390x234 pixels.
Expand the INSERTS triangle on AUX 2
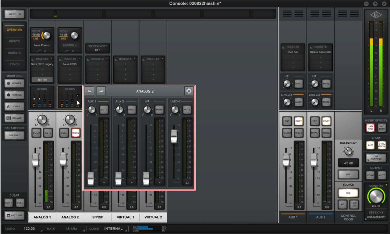click(x=311, y=47)
